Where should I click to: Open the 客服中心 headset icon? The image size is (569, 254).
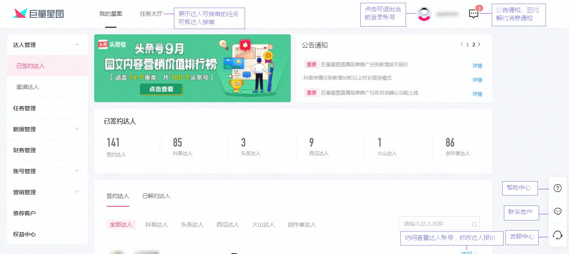[x=558, y=235]
